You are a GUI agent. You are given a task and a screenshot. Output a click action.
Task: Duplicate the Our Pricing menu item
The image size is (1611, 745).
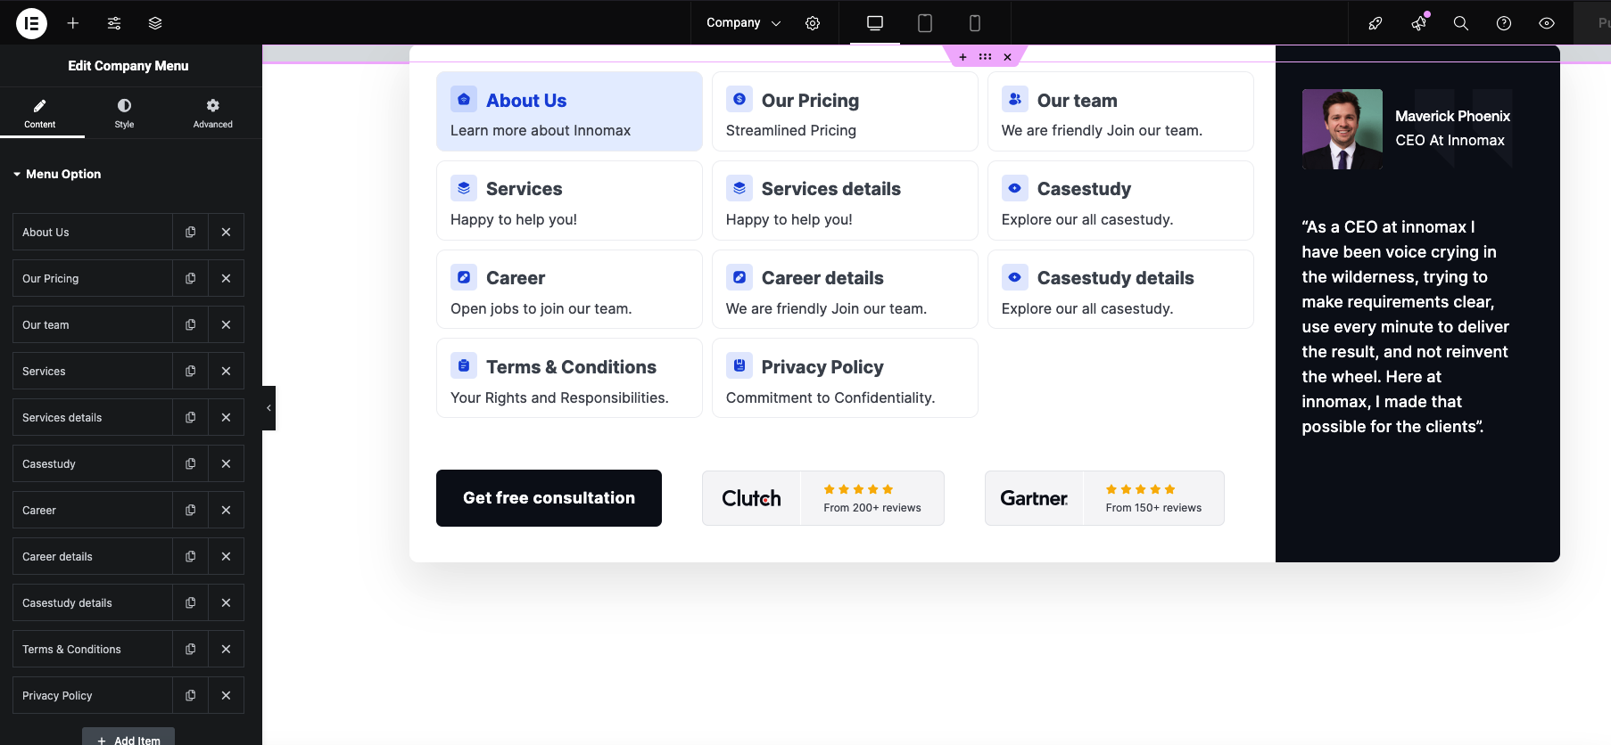tap(190, 279)
